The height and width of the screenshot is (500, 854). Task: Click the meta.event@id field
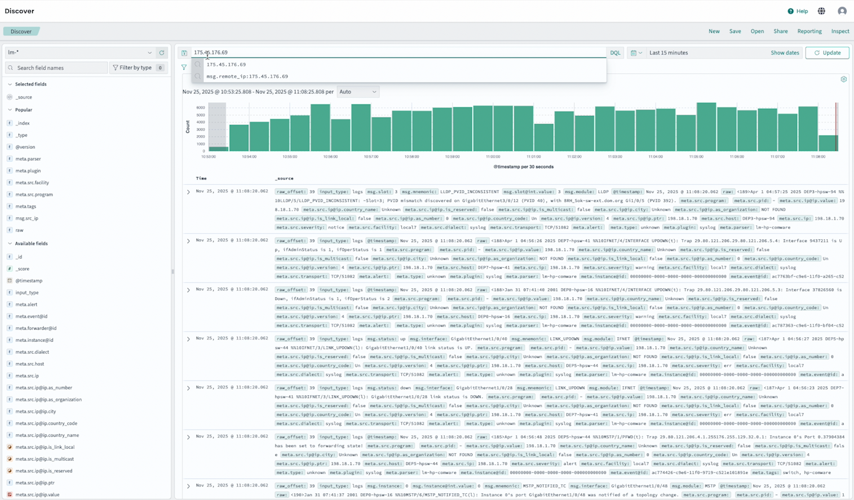pos(32,316)
